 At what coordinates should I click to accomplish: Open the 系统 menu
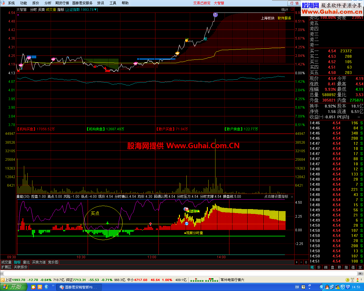click(11, 3)
